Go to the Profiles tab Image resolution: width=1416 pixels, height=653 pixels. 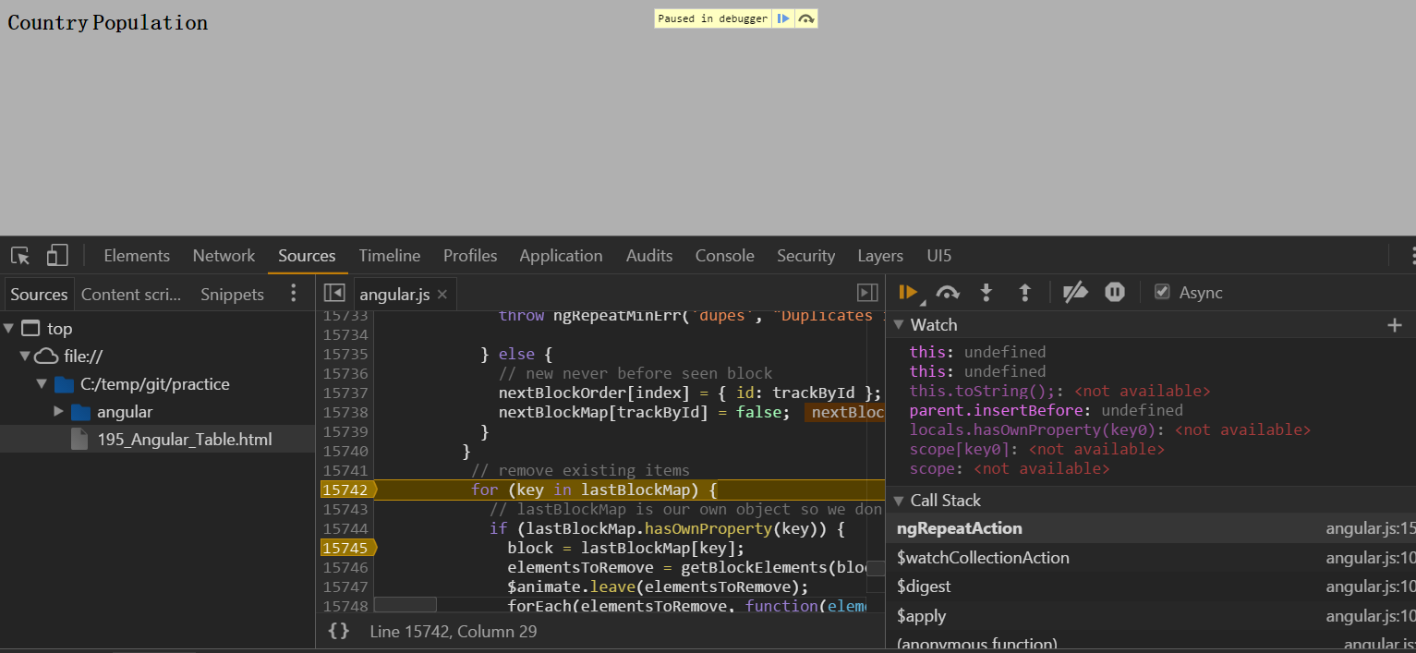(x=470, y=256)
